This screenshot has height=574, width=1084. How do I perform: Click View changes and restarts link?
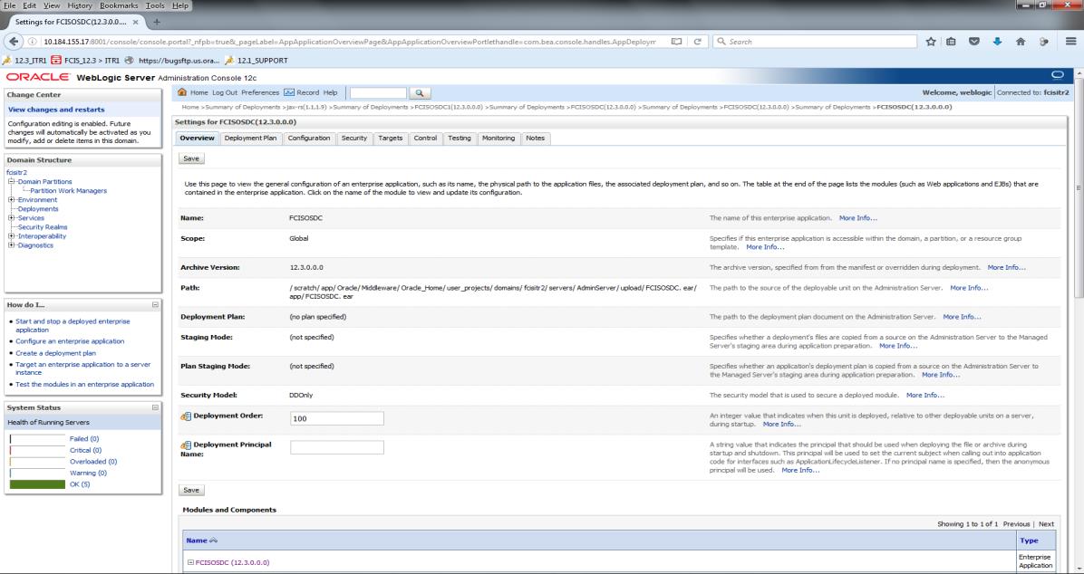56,110
